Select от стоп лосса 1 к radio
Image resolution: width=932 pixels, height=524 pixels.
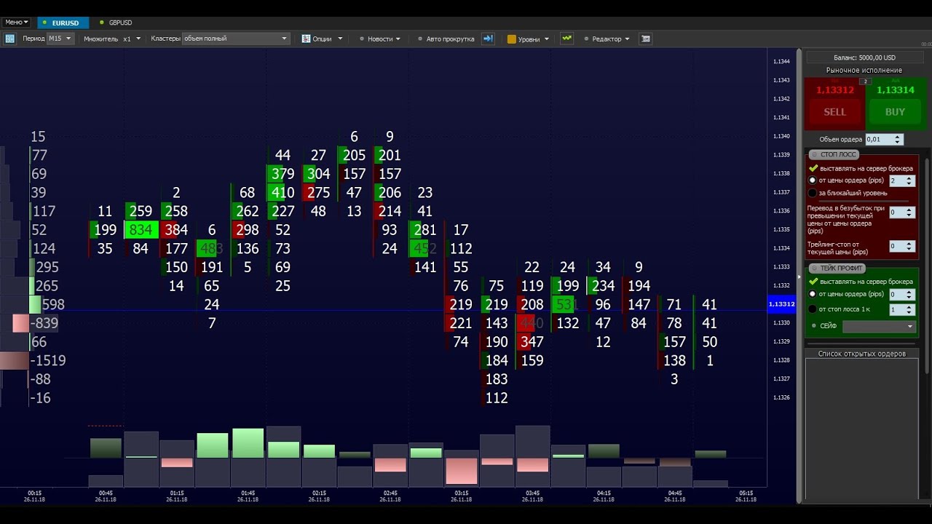point(813,309)
